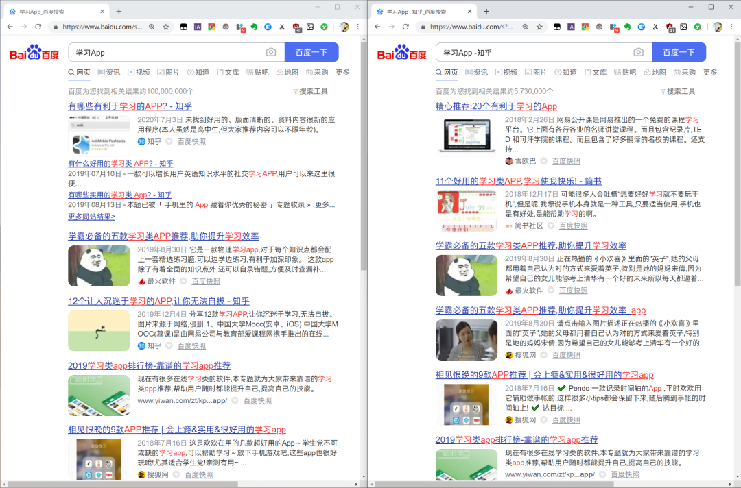Click the bookmark star in the address bar
This screenshot has width=741, height=488.
(x=166, y=26)
